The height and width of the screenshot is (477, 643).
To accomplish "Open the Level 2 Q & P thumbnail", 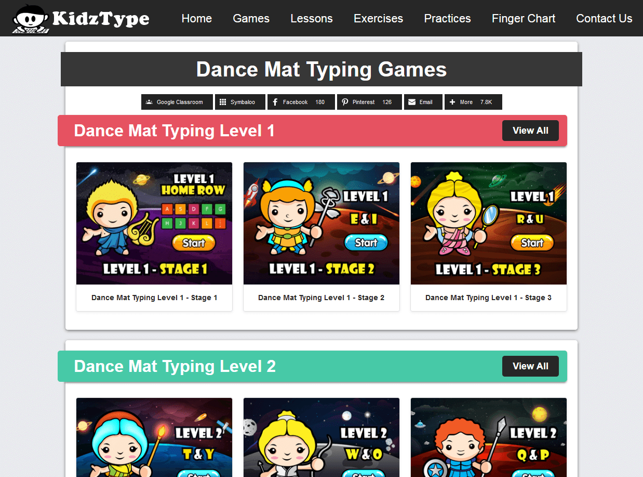I will pyautogui.click(x=489, y=437).
